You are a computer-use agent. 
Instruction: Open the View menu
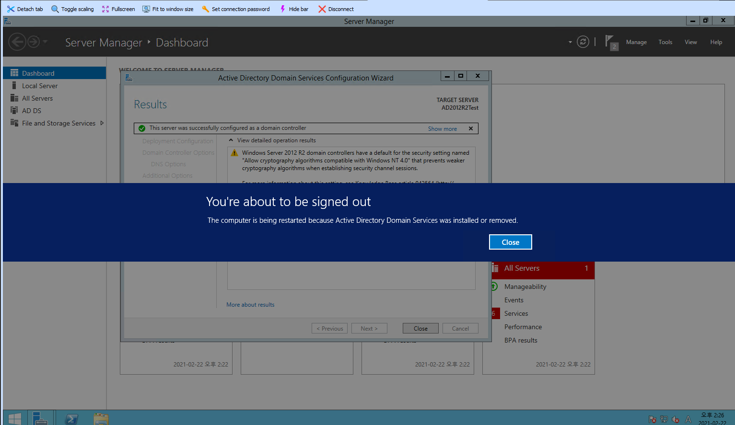690,42
